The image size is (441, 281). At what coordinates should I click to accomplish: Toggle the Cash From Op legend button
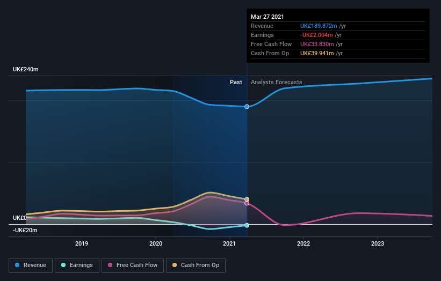coord(196,265)
